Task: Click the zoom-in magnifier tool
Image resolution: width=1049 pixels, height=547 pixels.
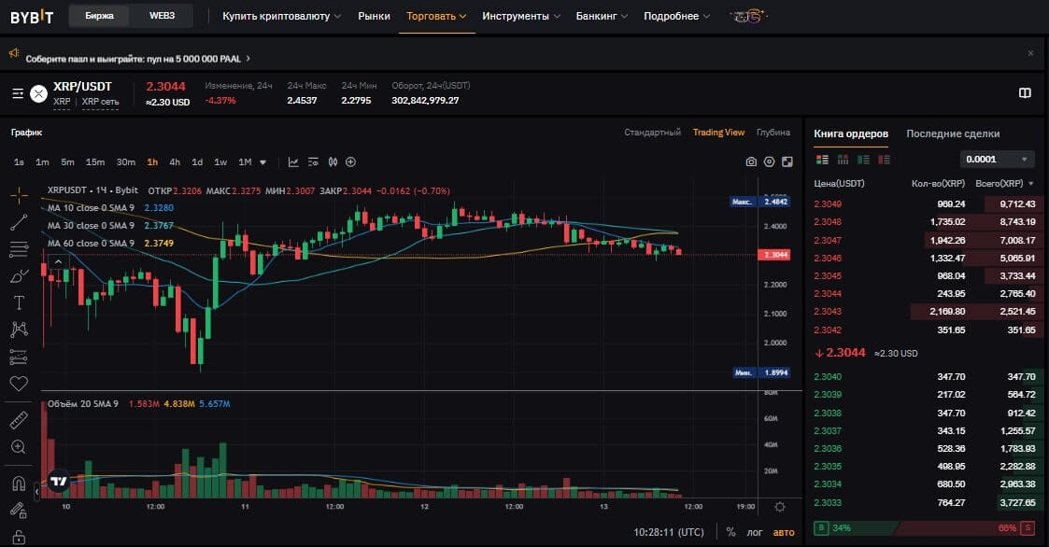Action: [19, 447]
